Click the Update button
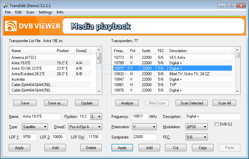249x159 pixels. pyautogui.click(x=87, y=103)
